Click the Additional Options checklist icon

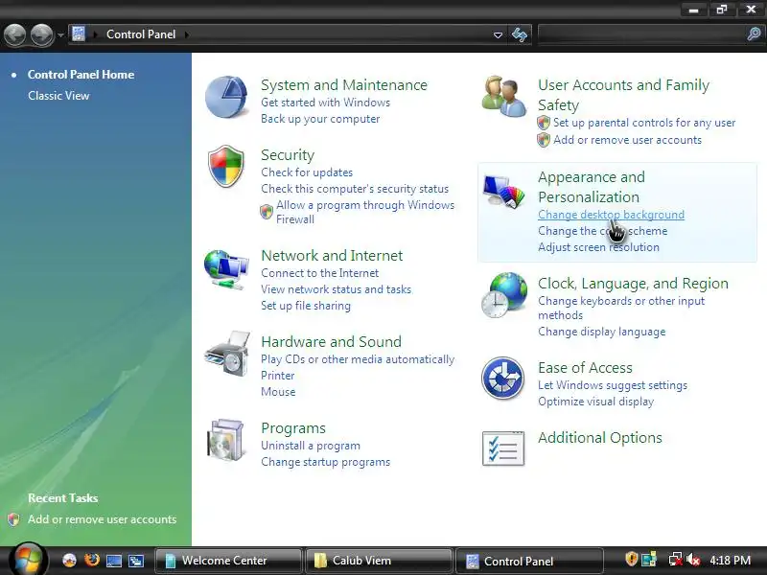pos(502,448)
